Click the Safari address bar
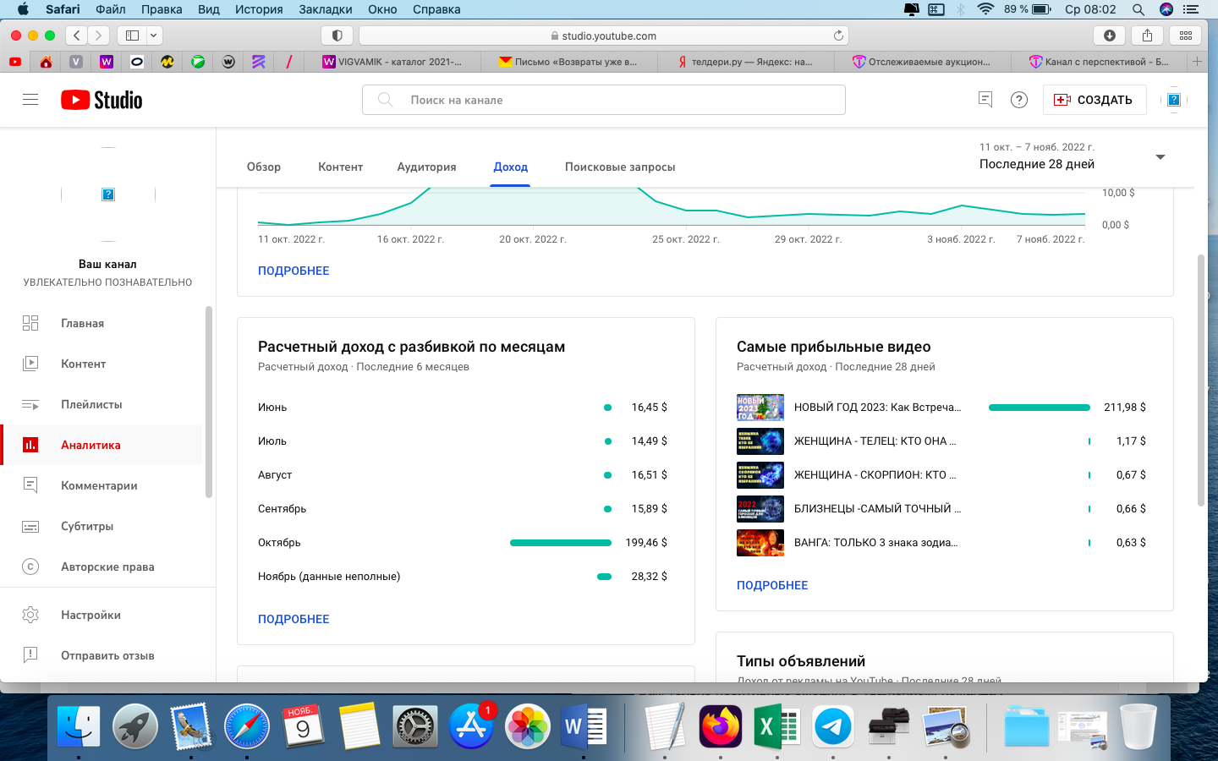 604,36
